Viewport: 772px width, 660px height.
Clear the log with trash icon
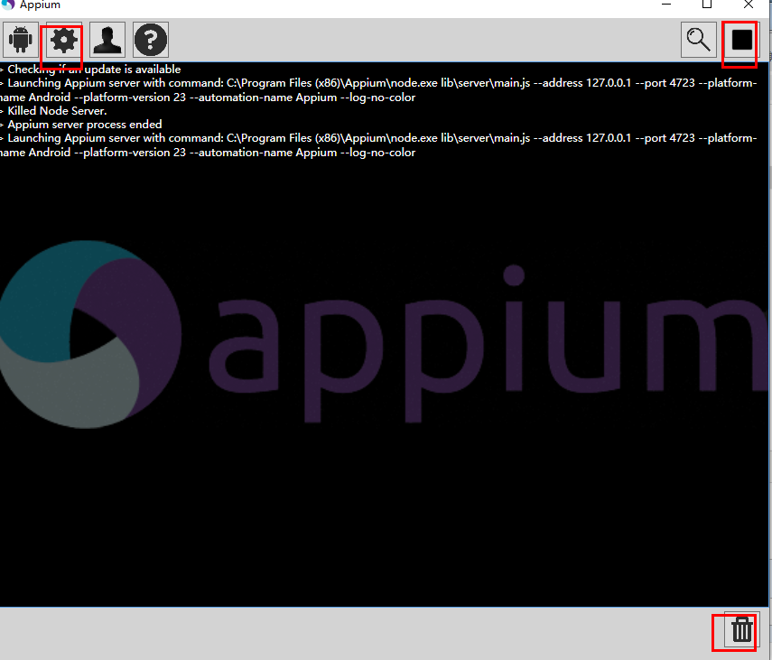point(742,629)
